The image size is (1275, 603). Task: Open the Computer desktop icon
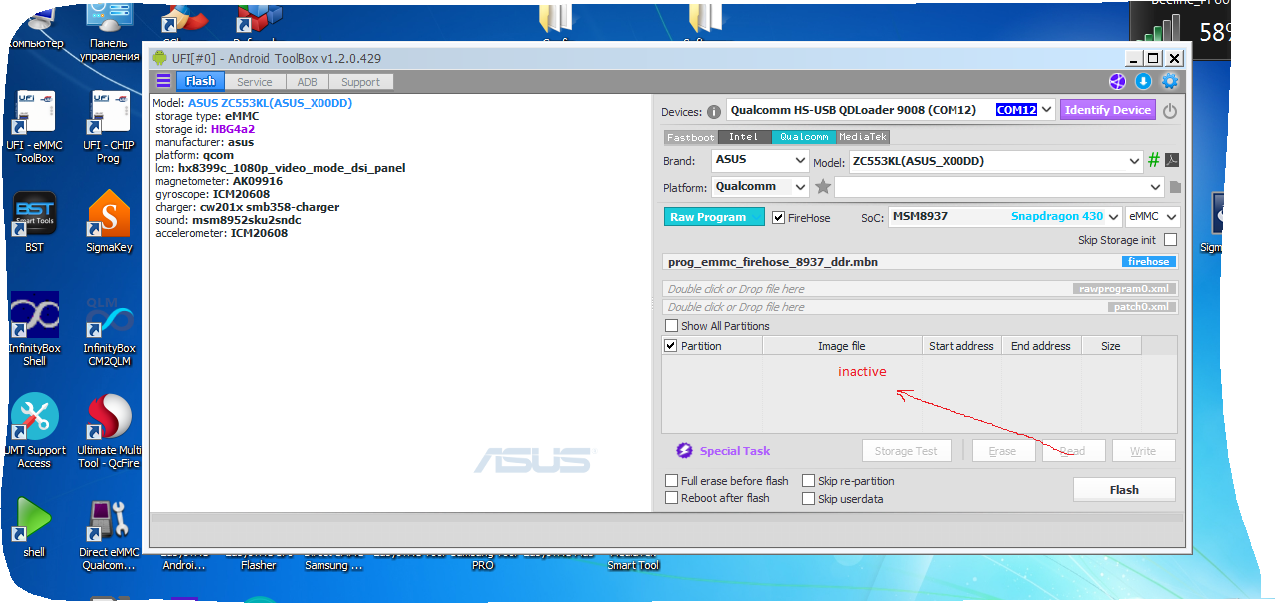coord(34,25)
